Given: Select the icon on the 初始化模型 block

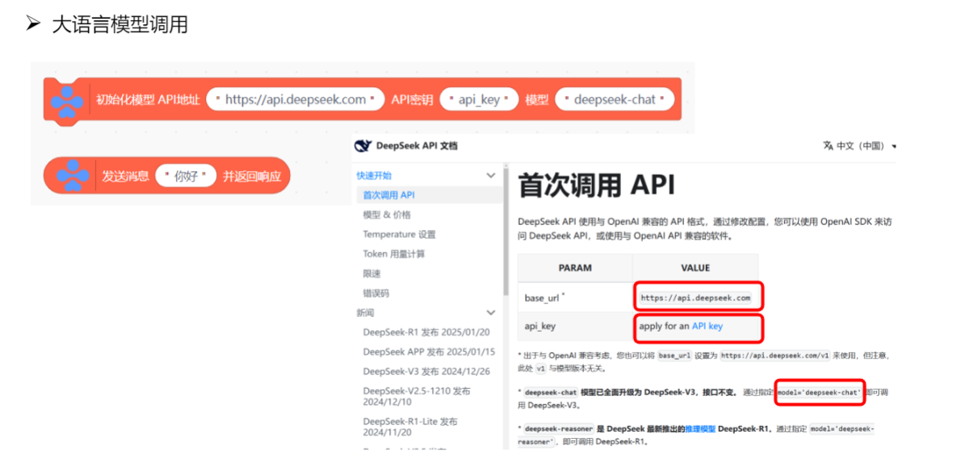Looking at the screenshot, I should [x=67, y=100].
